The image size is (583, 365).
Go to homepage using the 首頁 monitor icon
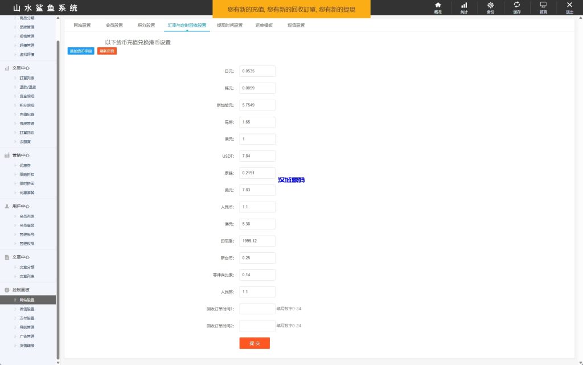543,7
